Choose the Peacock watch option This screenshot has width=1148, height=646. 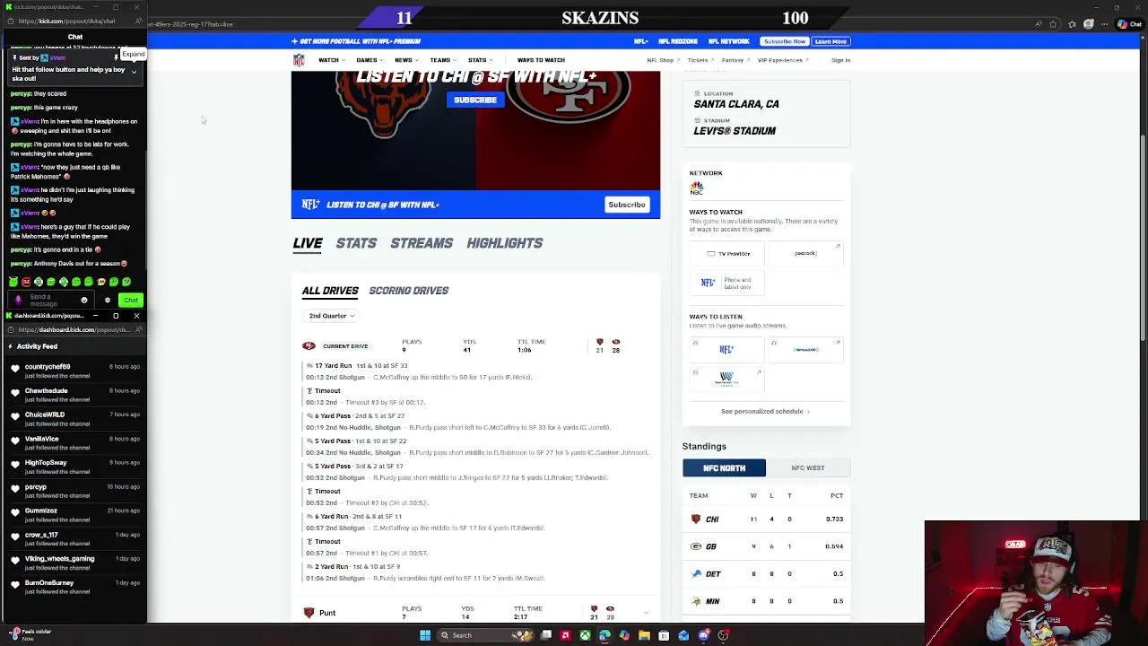pyautogui.click(x=805, y=254)
